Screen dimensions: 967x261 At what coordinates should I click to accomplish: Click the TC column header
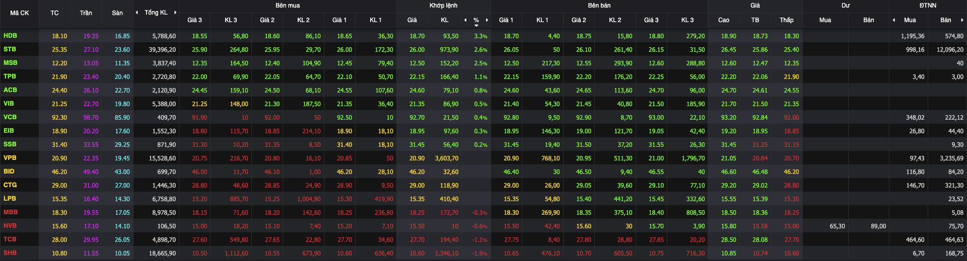54,13
